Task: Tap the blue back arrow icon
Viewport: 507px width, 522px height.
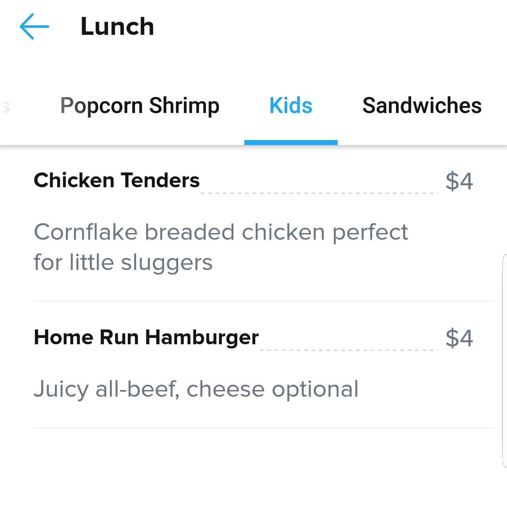Action: point(34,26)
